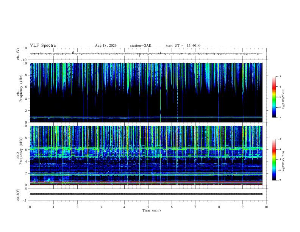The height and width of the screenshot is (232, 300).
Task: Click the -3 label on ch.1 color scale
Action: 280,76
